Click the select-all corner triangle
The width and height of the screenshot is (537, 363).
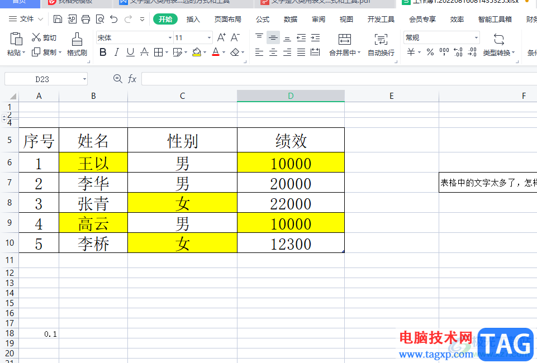tap(13, 96)
